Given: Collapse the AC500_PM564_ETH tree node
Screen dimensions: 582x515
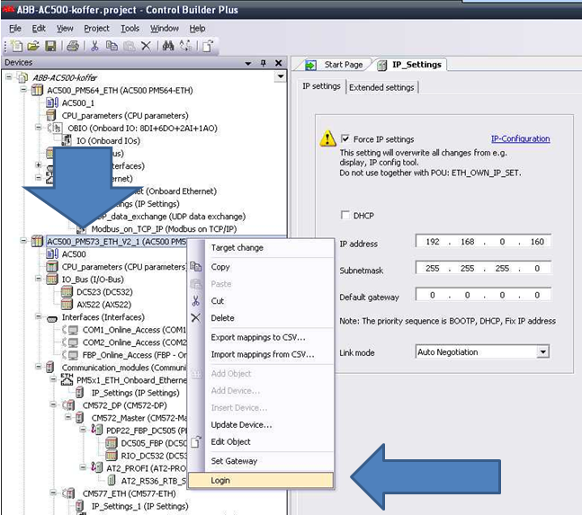Looking at the screenshot, I should [22, 91].
